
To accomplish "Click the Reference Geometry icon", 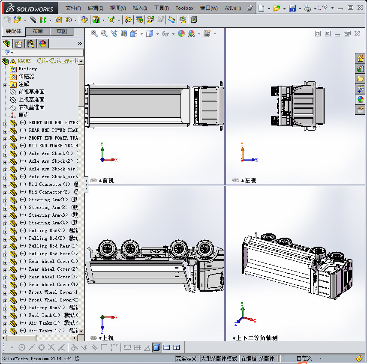I will coord(111,20).
